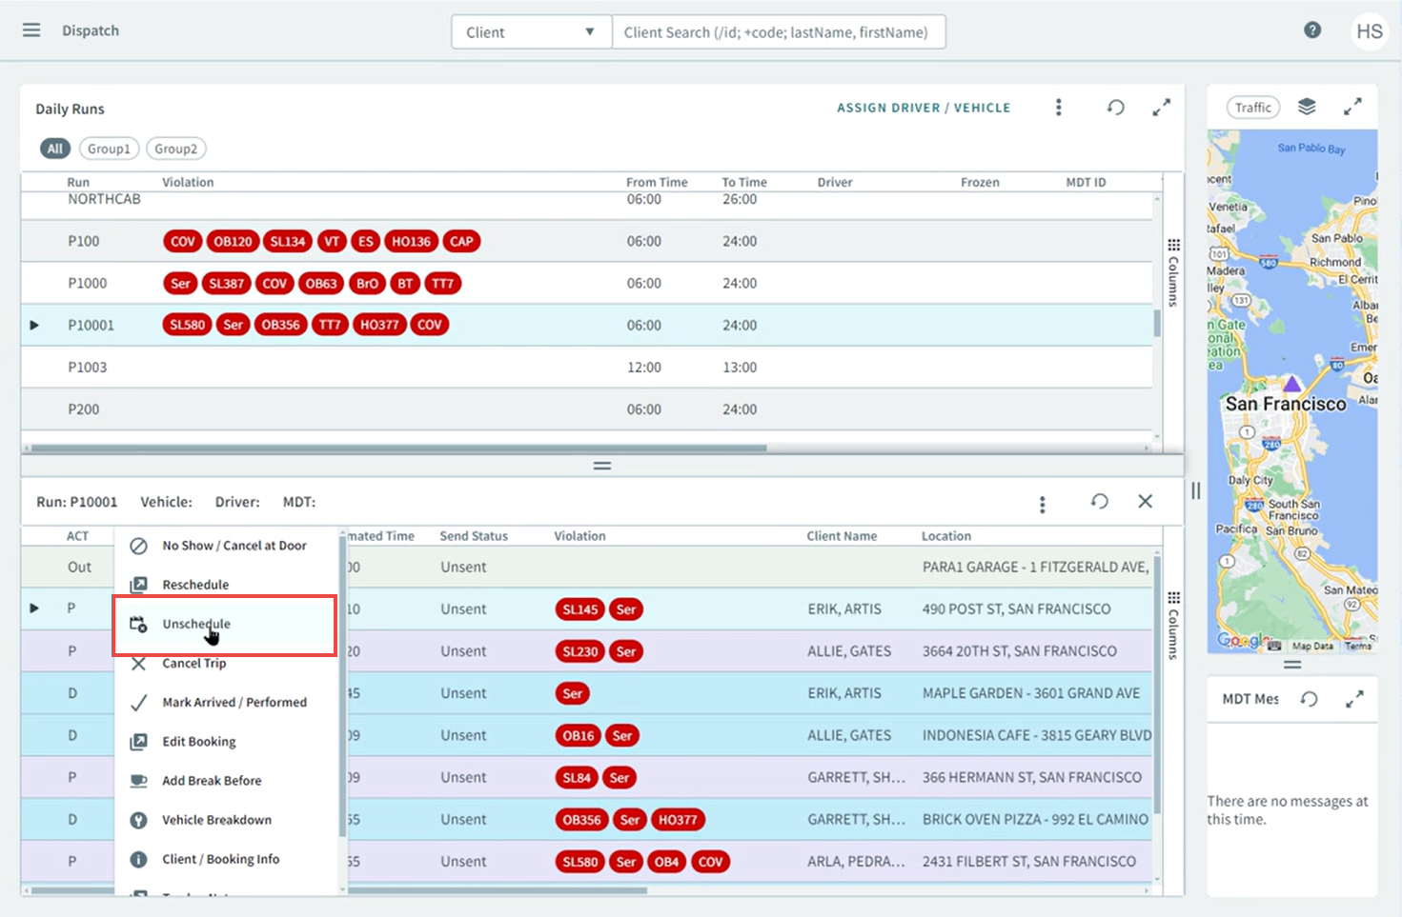Expand the ERIK, ARTIS trip row

click(34, 608)
